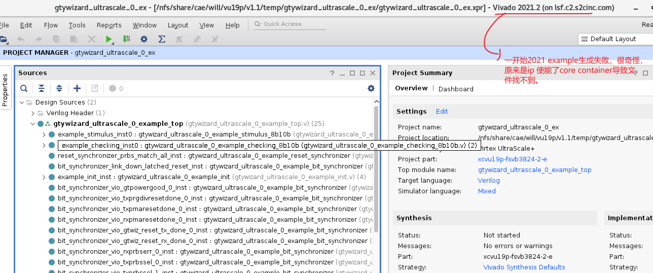This screenshot has height=273, width=653.
Task: Maximize the Sources panel
Action: coord(352,73)
